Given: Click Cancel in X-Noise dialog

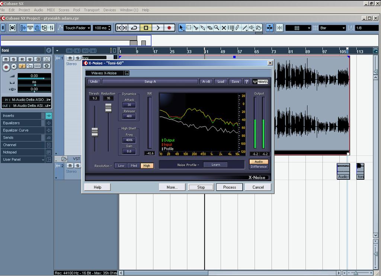Looking at the screenshot, I should coord(258,187).
